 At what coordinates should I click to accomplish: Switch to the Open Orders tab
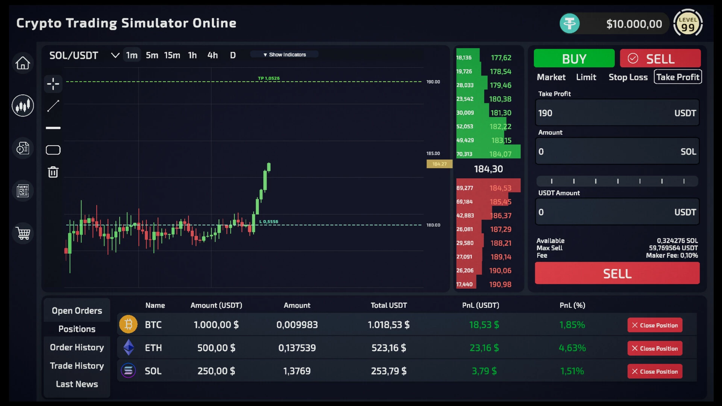tap(77, 311)
